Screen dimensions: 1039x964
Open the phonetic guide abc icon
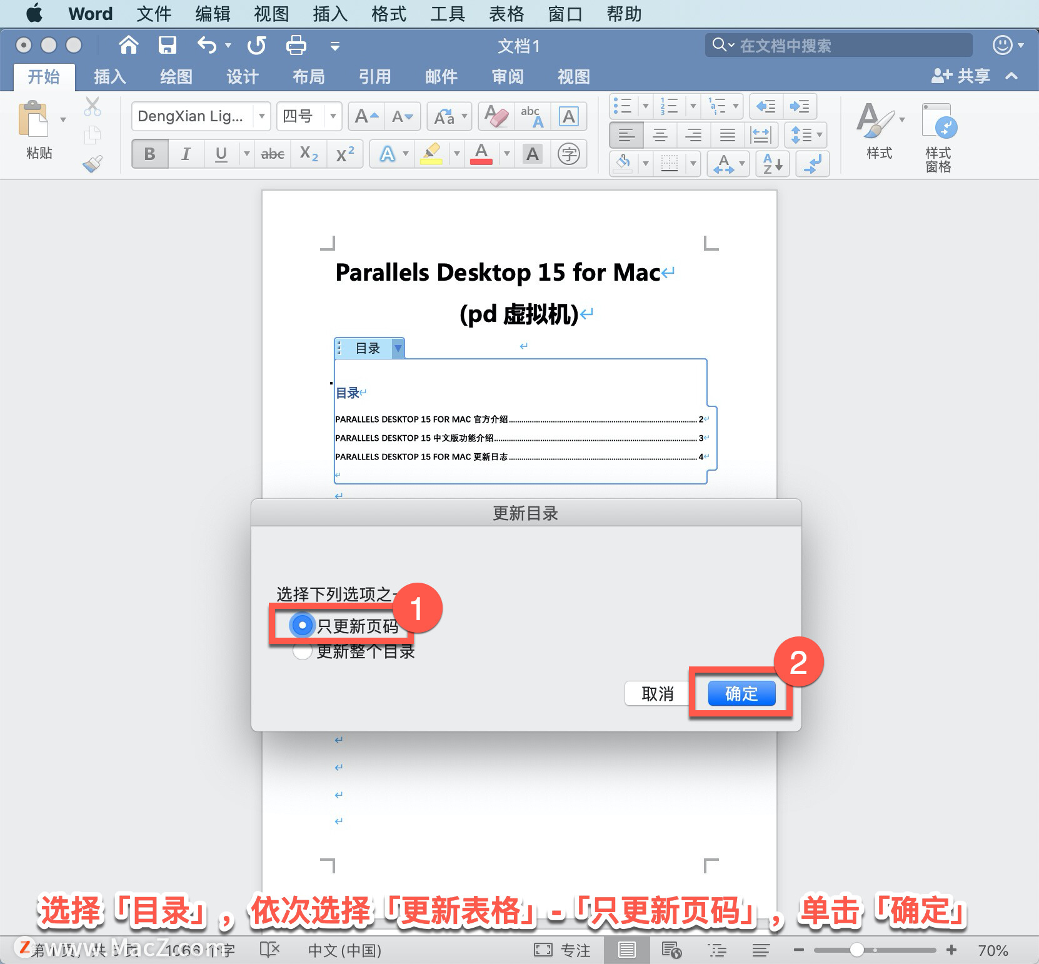[x=533, y=116]
